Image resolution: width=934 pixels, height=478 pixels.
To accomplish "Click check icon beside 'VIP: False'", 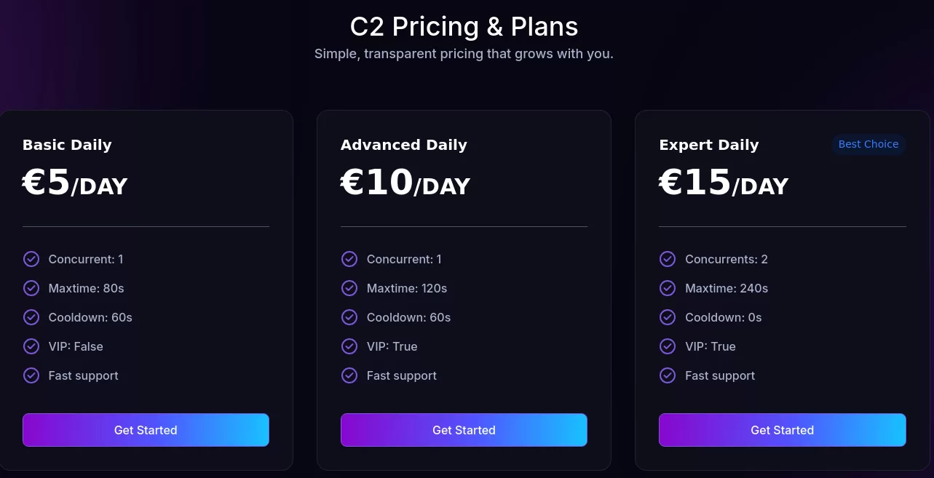I will tap(31, 346).
